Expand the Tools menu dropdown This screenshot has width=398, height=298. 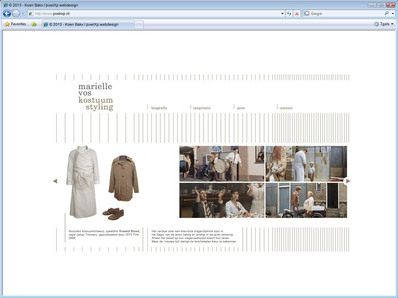[385, 24]
